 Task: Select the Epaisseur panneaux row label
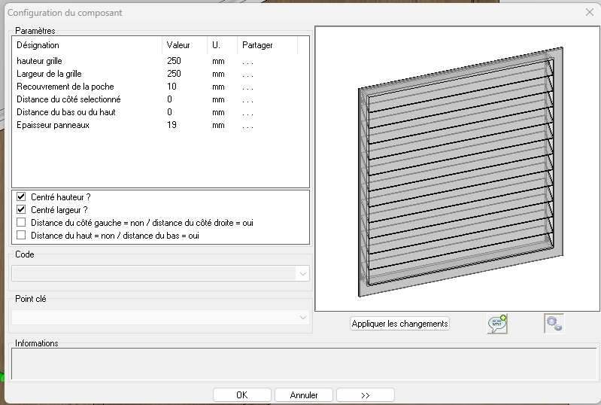53,125
